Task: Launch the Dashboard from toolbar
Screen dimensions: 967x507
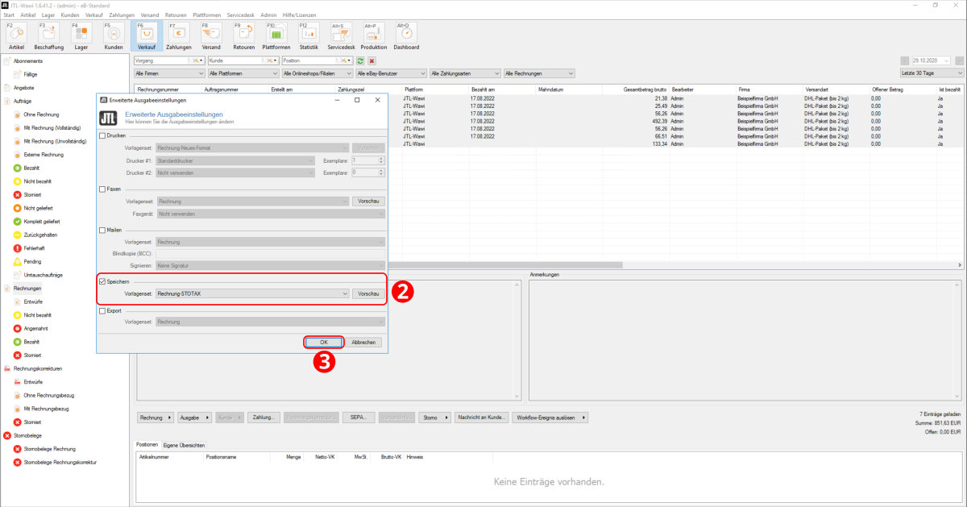Action: point(406,35)
